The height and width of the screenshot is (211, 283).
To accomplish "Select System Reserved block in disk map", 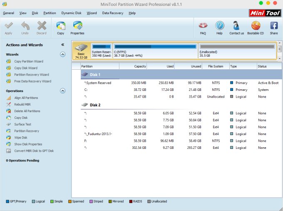I will coord(102,51).
